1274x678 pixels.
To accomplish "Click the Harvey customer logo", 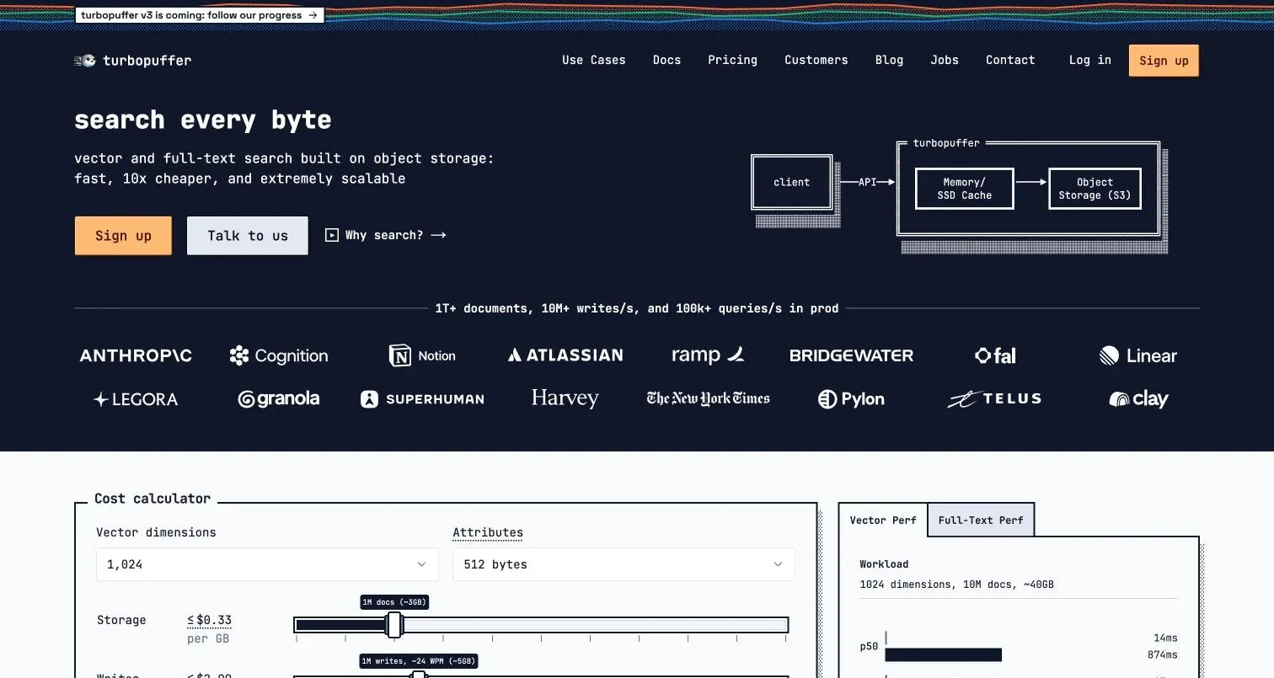I will pyautogui.click(x=565, y=398).
